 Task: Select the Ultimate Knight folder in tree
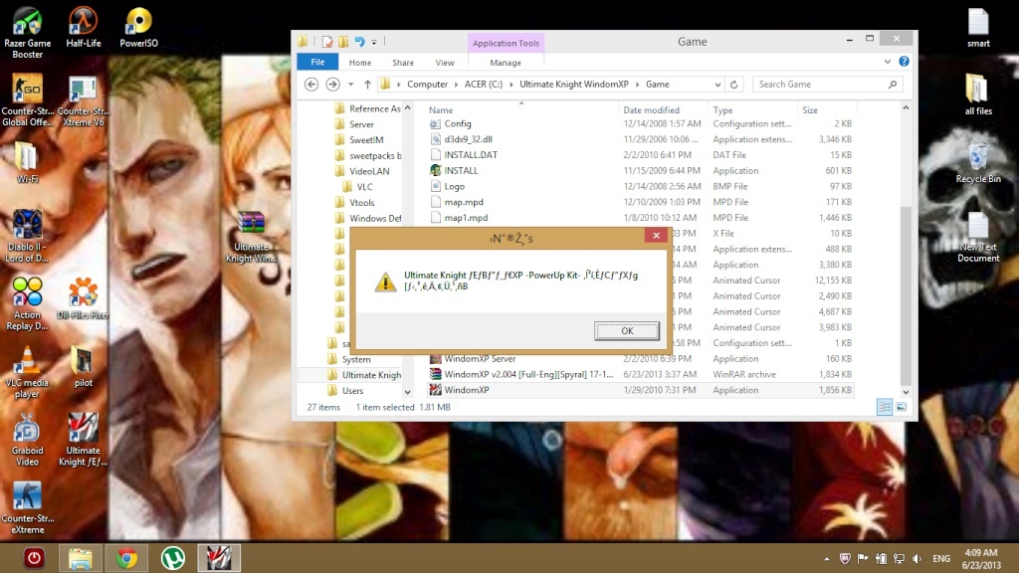pyautogui.click(x=371, y=375)
